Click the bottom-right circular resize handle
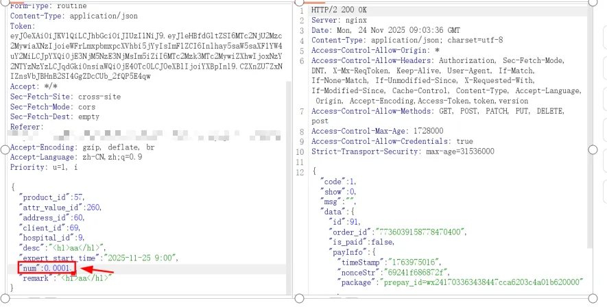607x307 pixels. (594, 297)
